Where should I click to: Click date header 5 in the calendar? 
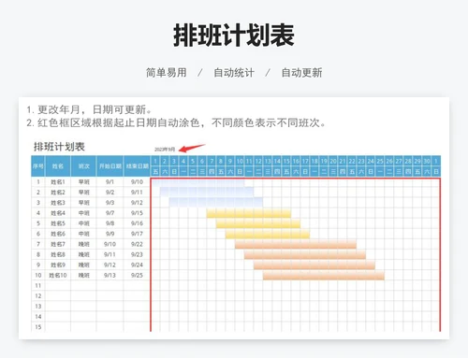(x=193, y=161)
